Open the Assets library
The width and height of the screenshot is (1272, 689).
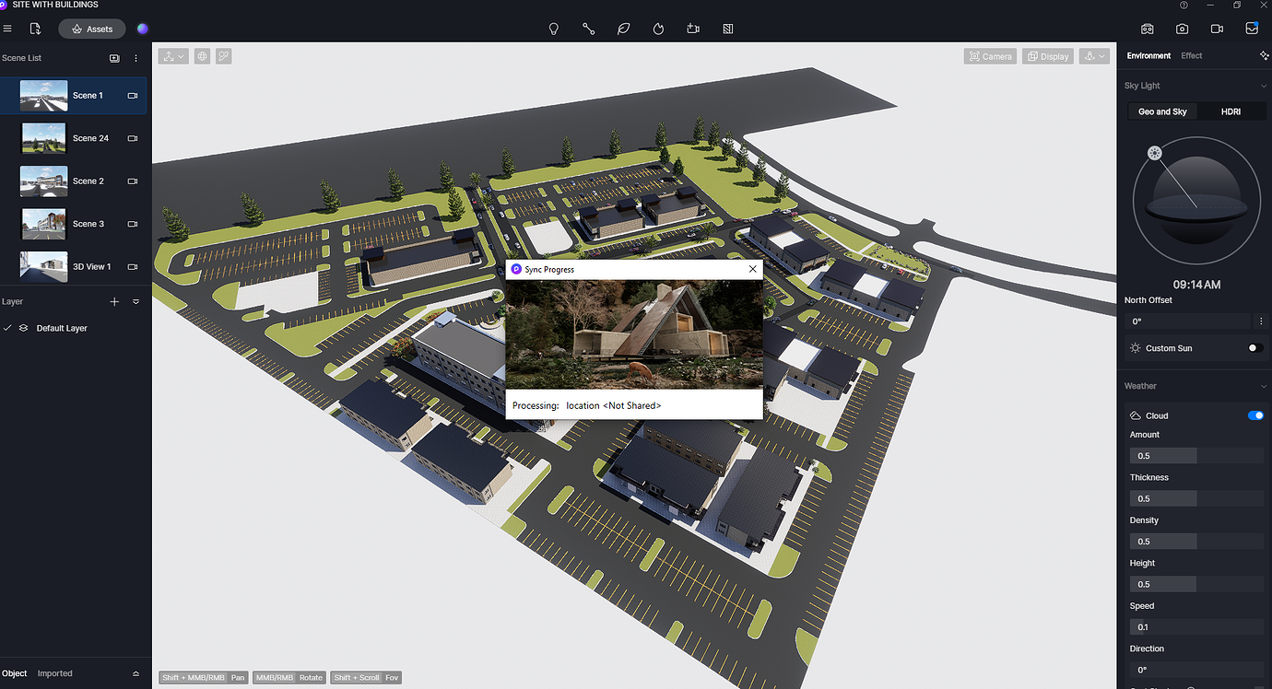[x=91, y=29]
